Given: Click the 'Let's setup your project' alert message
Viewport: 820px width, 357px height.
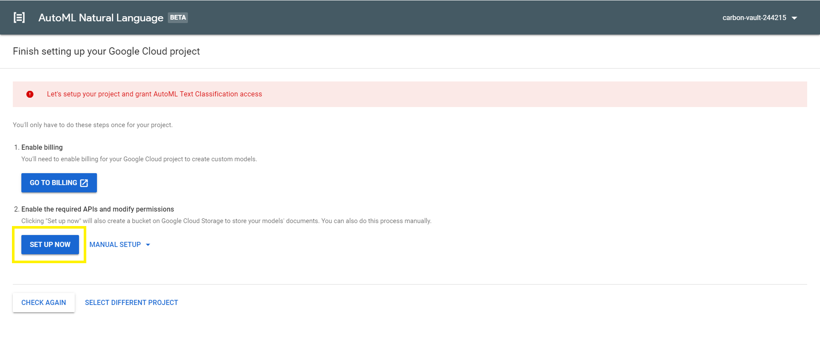Looking at the screenshot, I should [154, 94].
